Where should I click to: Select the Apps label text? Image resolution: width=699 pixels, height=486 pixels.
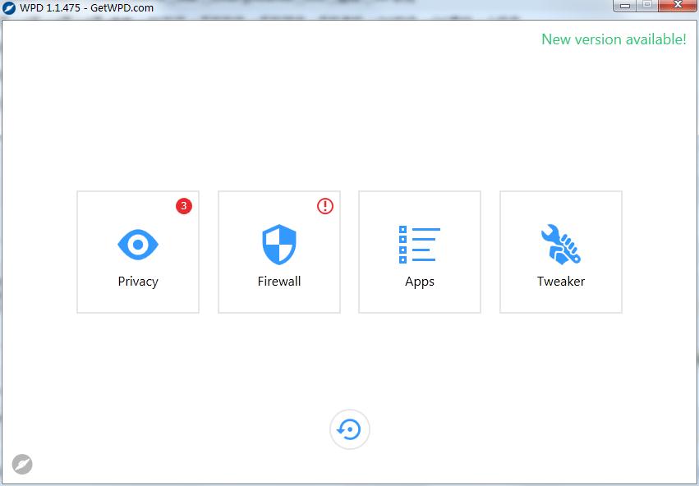(x=420, y=281)
